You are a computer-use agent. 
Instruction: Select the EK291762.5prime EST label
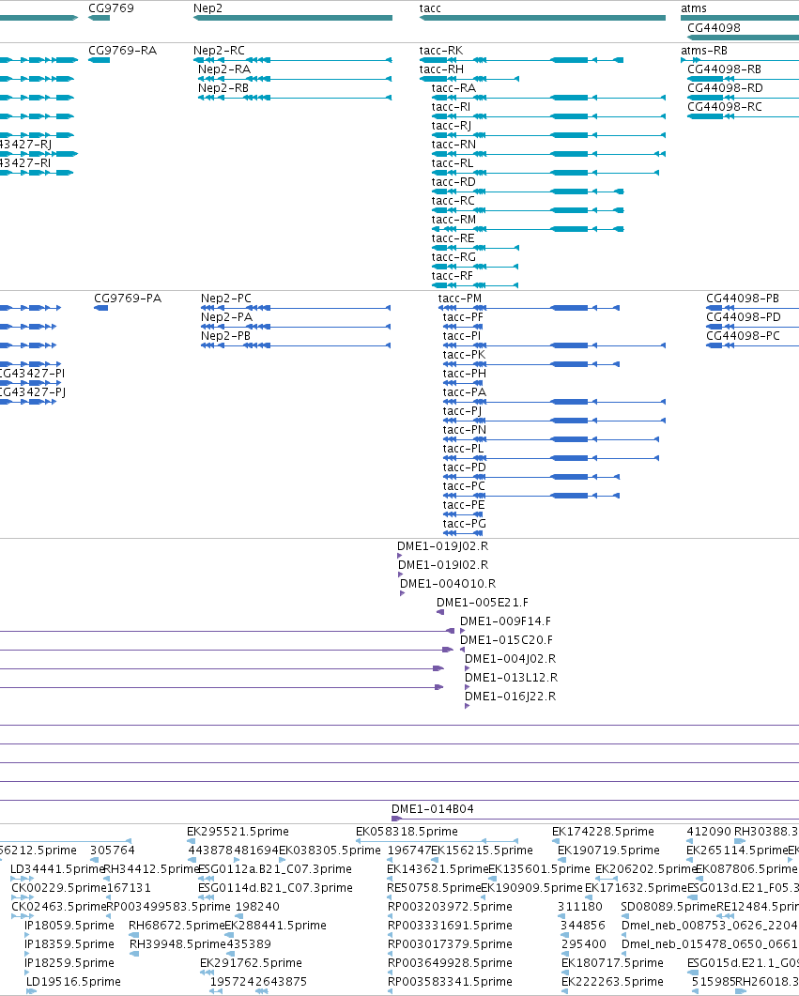[x=251, y=963]
